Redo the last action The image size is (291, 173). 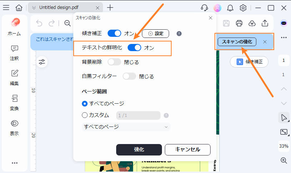pyautogui.click(x=51, y=23)
